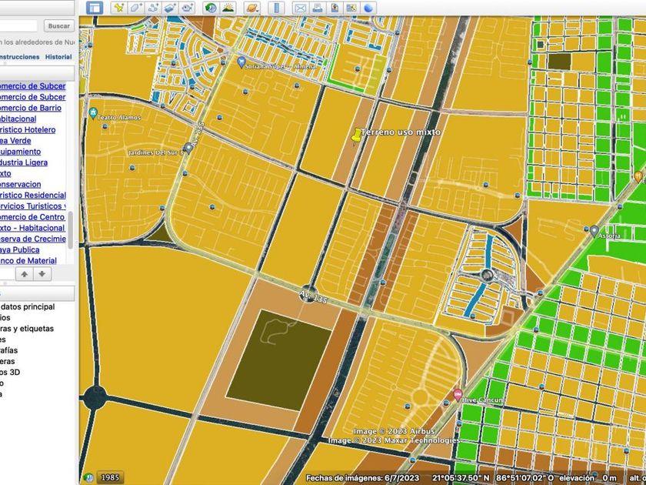Select the Industria Ligera layer link
This screenshot has width=646, height=485.
pos(24,162)
